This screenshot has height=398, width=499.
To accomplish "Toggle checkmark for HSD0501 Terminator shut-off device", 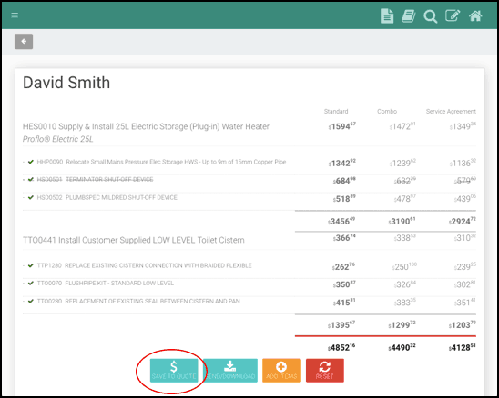I will click(x=31, y=180).
